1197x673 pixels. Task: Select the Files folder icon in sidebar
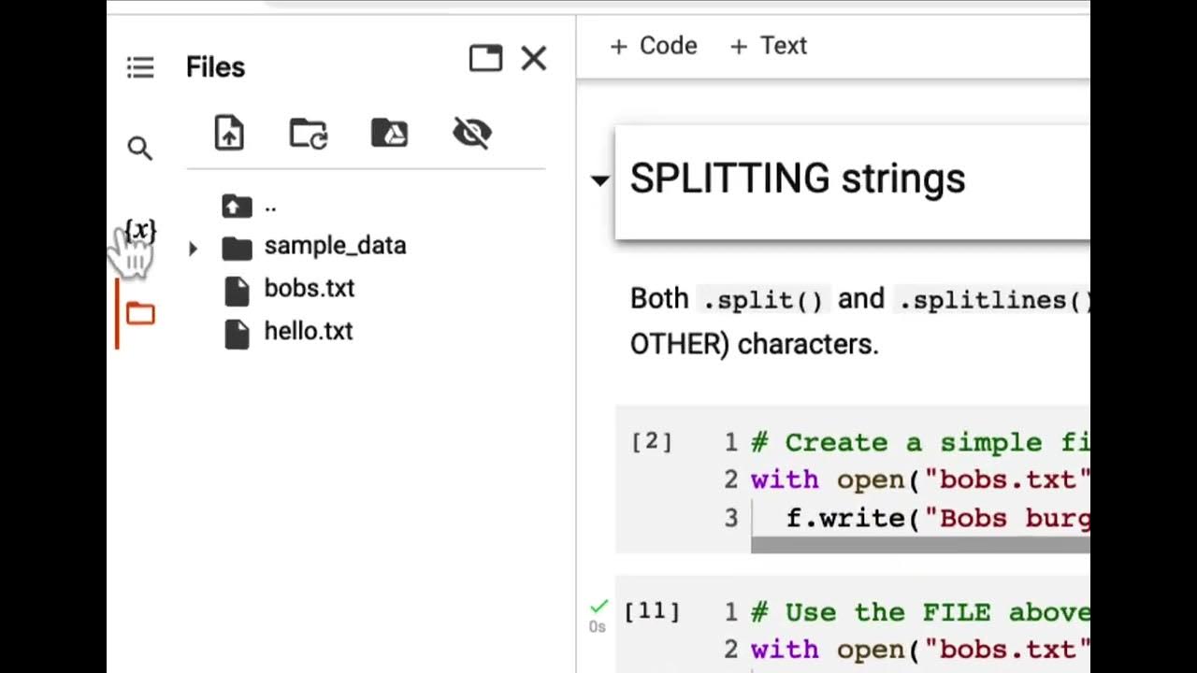pos(140,314)
